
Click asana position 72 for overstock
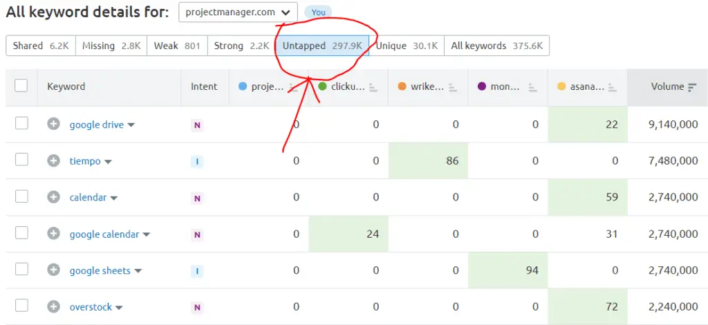click(612, 307)
